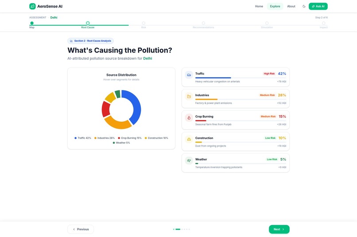The height and width of the screenshot is (237, 357).
Task: Click the +78 AQI text
Action: 282,81
